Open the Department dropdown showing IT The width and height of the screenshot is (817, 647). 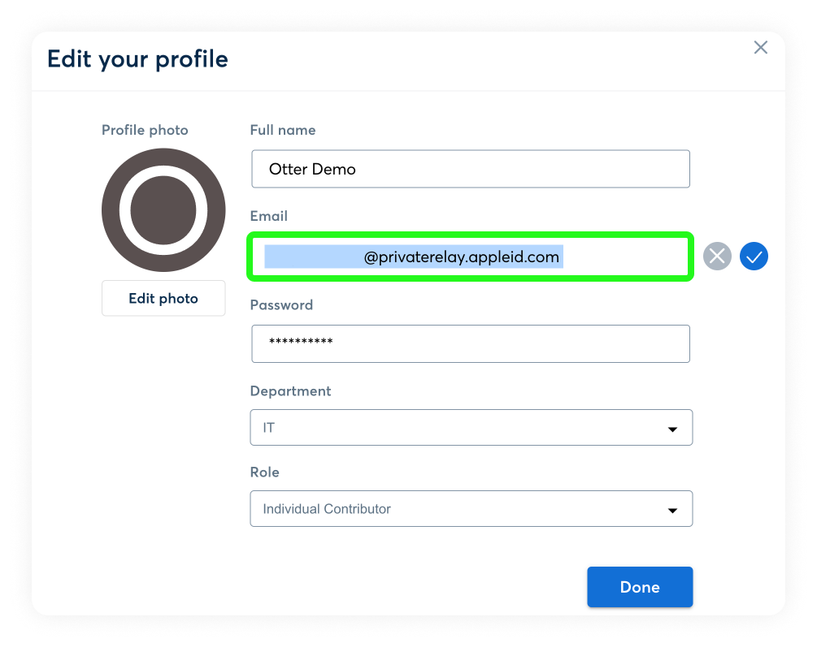coord(471,427)
